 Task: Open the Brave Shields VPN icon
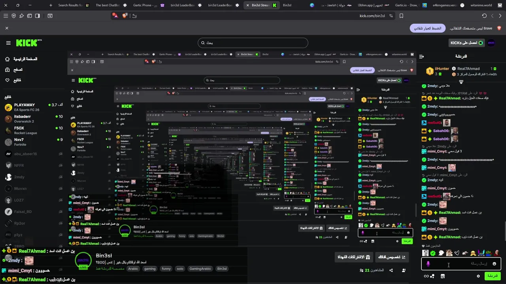[13, 16]
